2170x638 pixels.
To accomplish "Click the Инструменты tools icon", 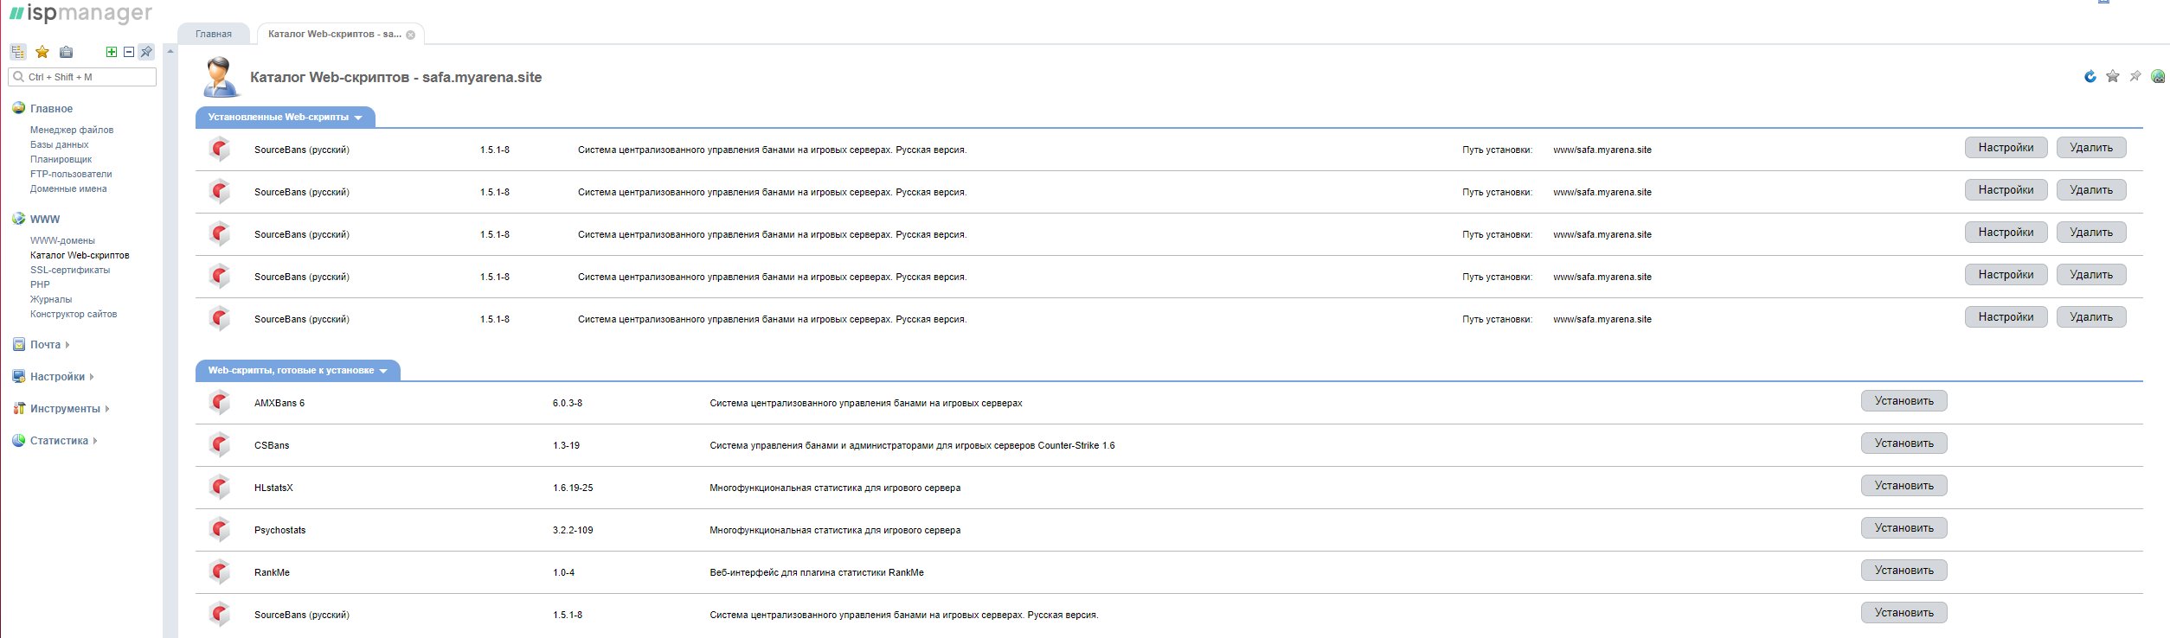I will [x=19, y=408].
